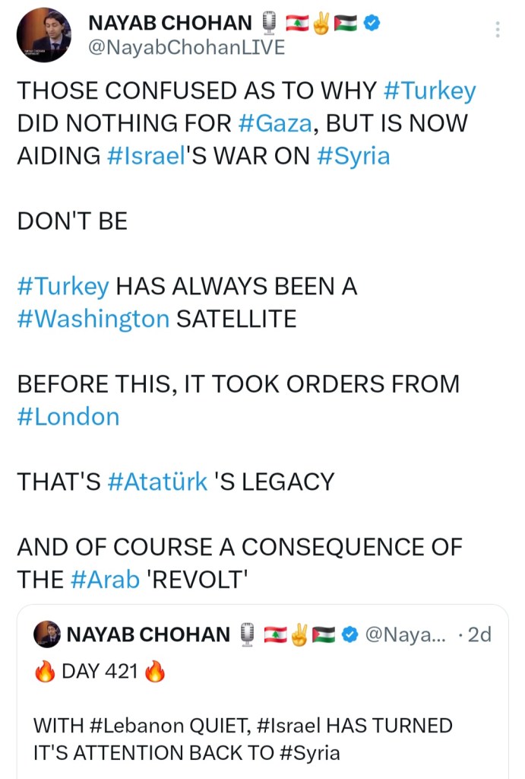525x779 pixels.
Task: Open the first #Turkey hashtag in line one
Action: [x=430, y=91]
